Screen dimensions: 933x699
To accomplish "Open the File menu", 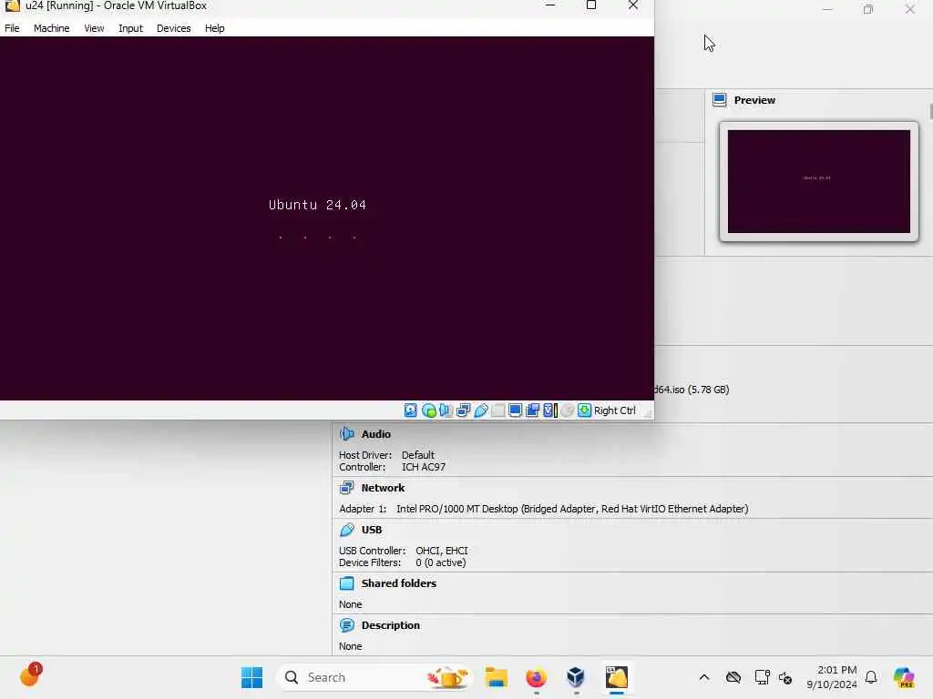I will pos(12,28).
